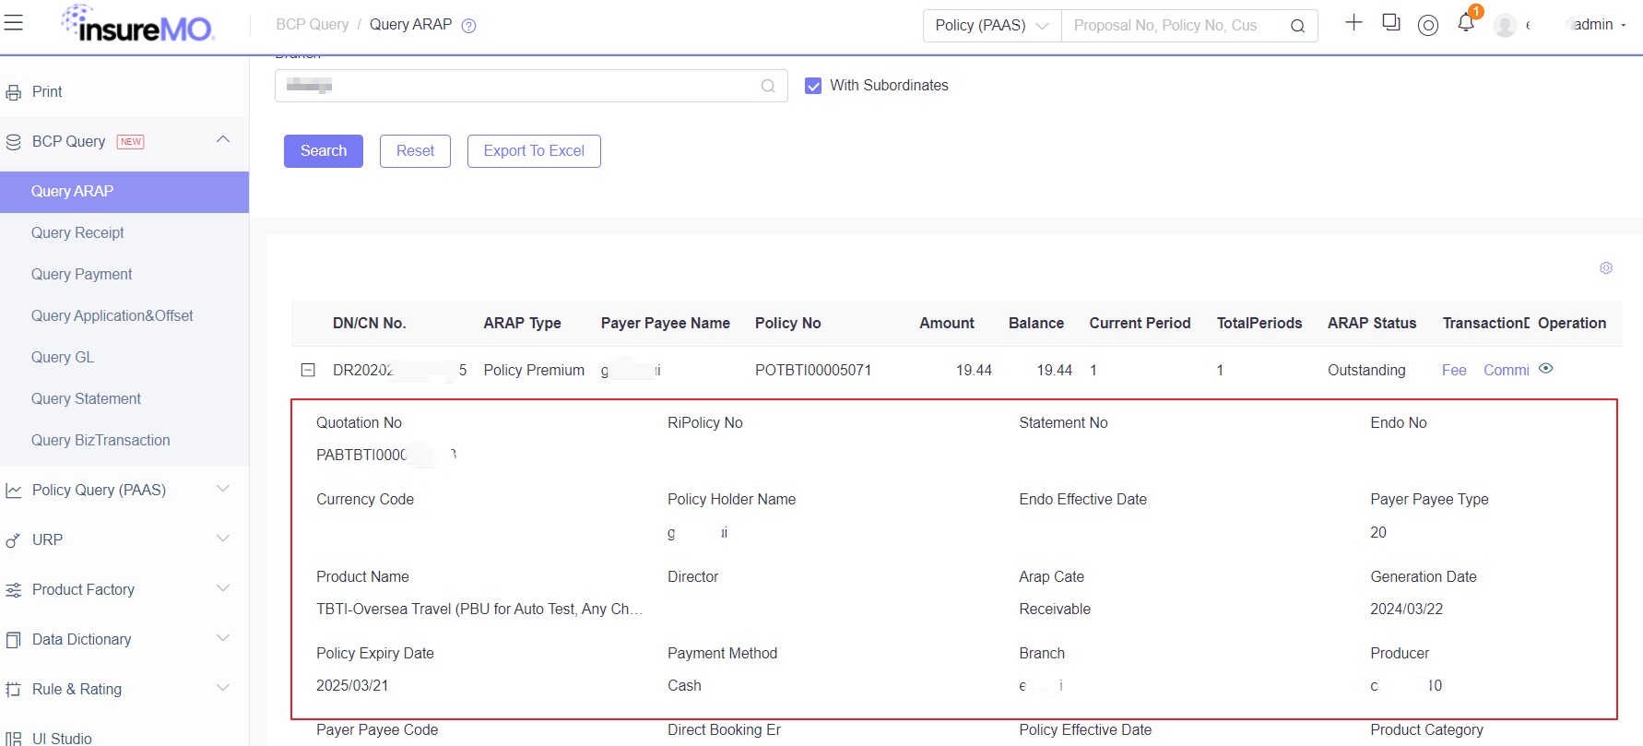This screenshot has width=1643, height=746.
Task: Open the Fee link in DR2020 row
Action: click(x=1454, y=370)
